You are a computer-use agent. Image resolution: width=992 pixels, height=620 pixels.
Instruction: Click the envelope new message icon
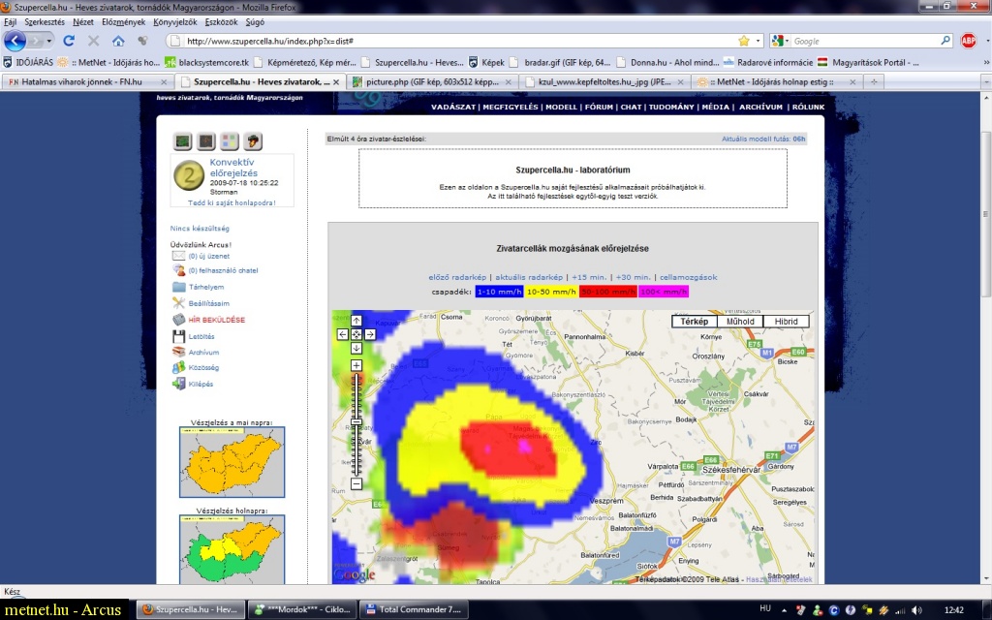pos(178,256)
